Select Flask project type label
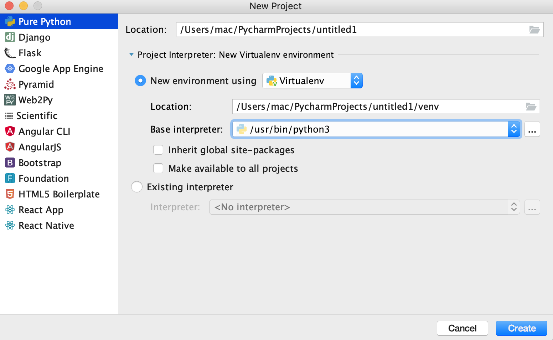The width and height of the screenshot is (553, 340). (30, 53)
